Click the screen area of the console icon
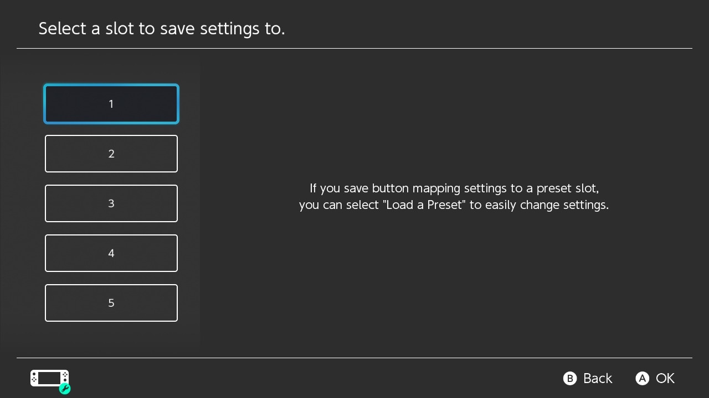This screenshot has height=398, width=709. point(49,378)
